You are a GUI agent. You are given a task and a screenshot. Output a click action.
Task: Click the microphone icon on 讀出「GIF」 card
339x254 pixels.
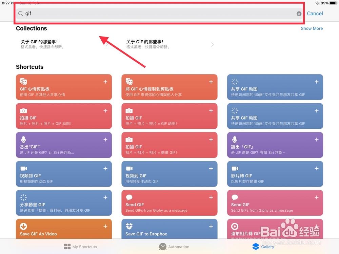235,140
